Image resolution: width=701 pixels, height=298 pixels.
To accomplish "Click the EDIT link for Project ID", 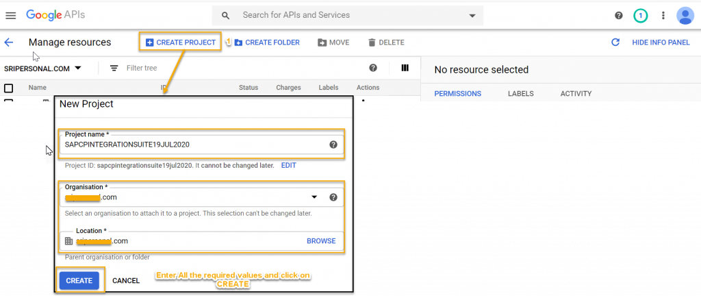I will [288, 165].
